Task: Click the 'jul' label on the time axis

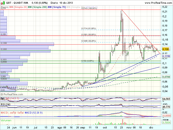Action: [x=35, y=127]
